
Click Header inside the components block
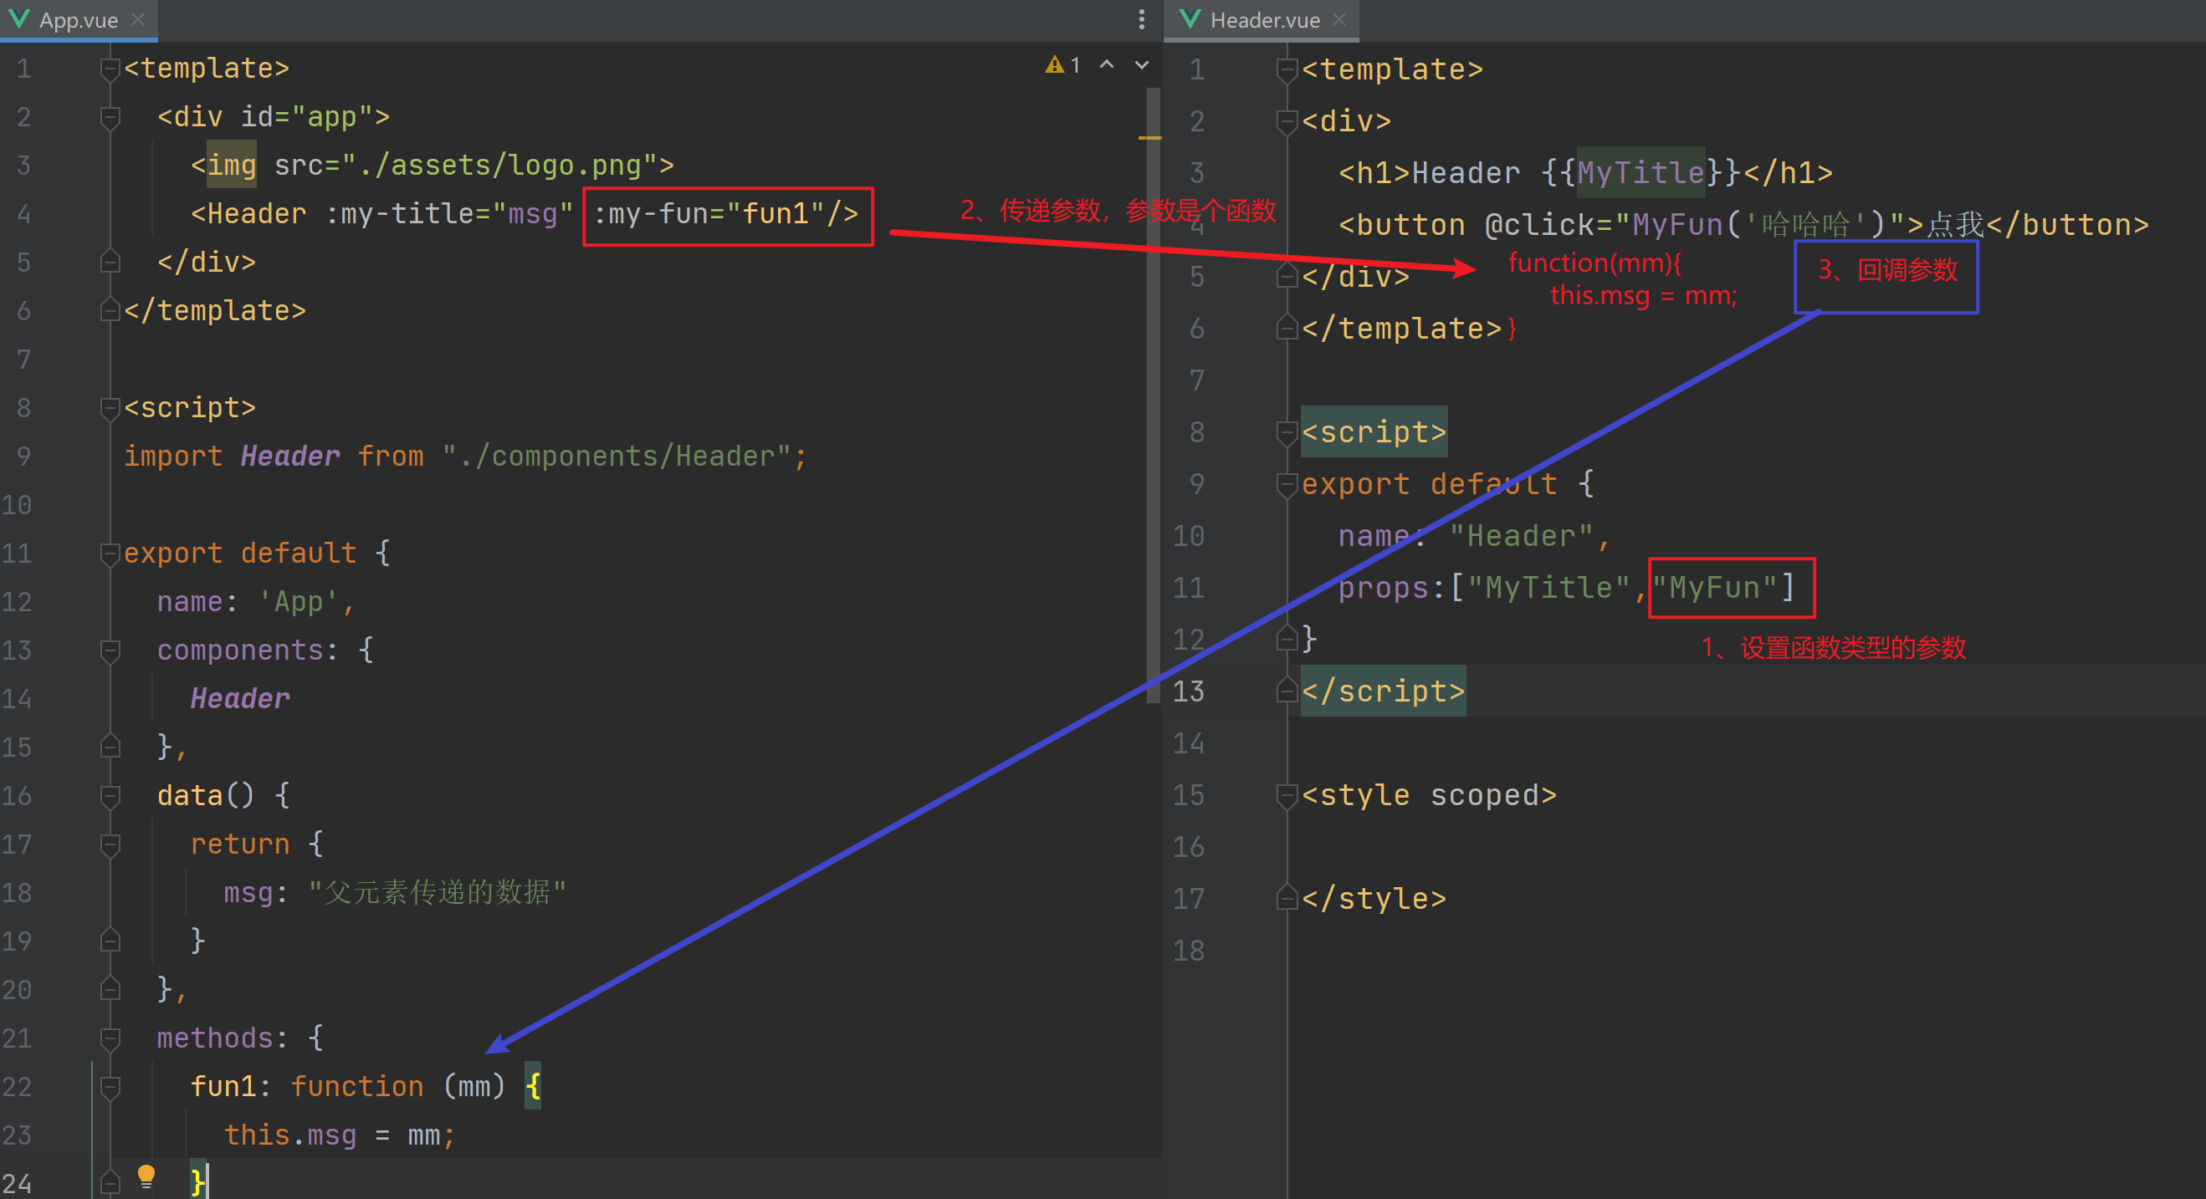241,698
